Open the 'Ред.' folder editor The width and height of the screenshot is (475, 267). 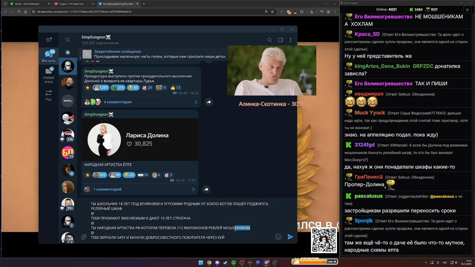click(49, 95)
